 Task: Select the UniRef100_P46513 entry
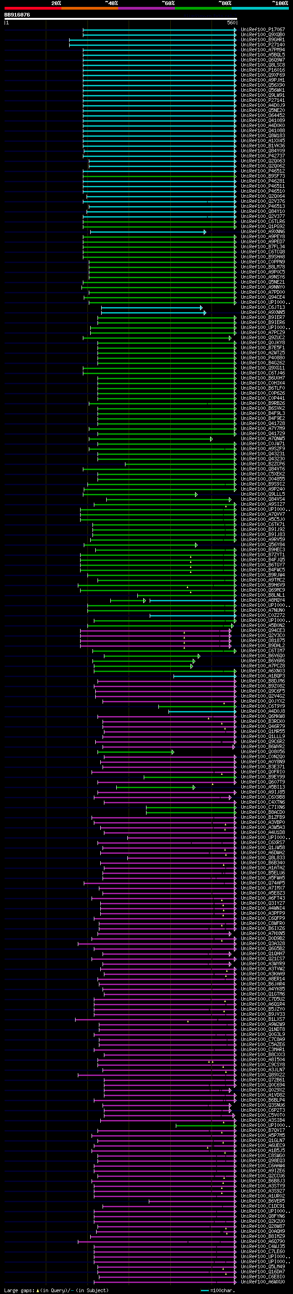point(263,207)
